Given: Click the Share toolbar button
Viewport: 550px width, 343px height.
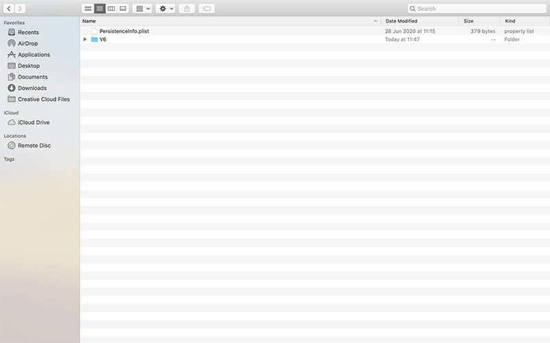Looking at the screenshot, I should pyautogui.click(x=187, y=8).
